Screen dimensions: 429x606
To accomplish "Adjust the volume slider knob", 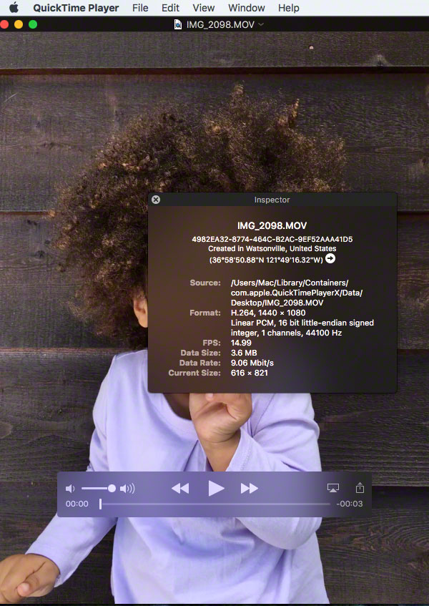I will coord(112,489).
